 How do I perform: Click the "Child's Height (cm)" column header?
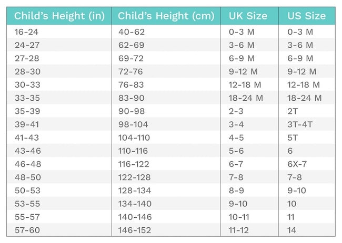[x=167, y=16]
